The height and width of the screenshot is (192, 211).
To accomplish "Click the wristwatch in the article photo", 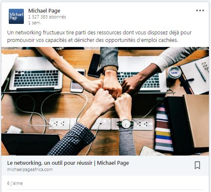I will pyautogui.click(x=126, y=124).
